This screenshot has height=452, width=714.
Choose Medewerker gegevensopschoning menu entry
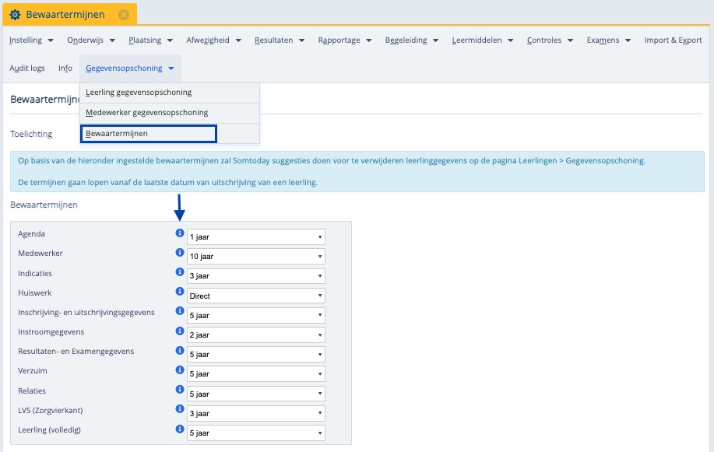[147, 113]
